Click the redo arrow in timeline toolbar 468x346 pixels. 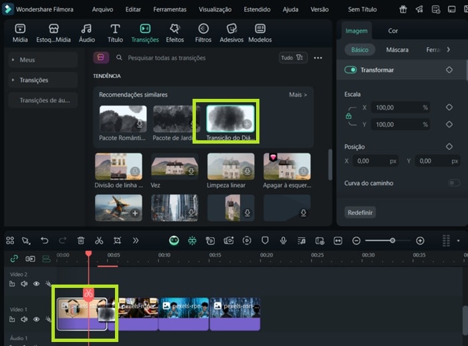pos(63,240)
